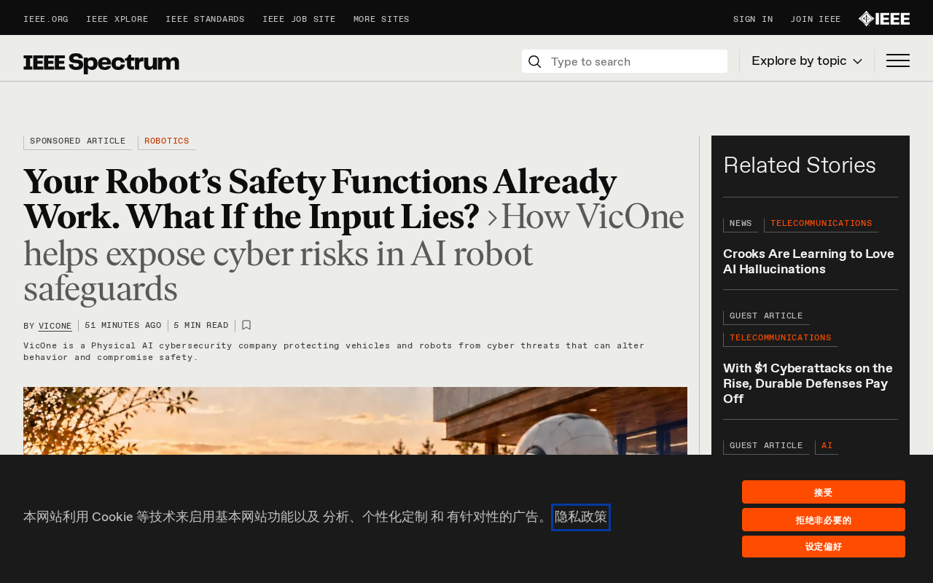This screenshot has width=933, height=583.
Task: Open the Robotics topic tag
Action: 167,141
